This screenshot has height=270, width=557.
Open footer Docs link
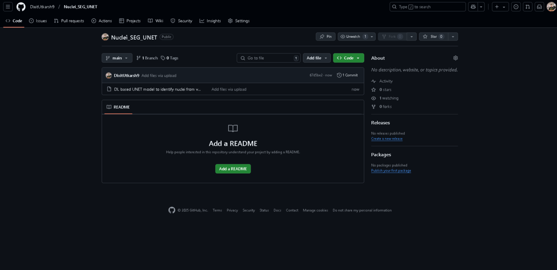[277, 210]
